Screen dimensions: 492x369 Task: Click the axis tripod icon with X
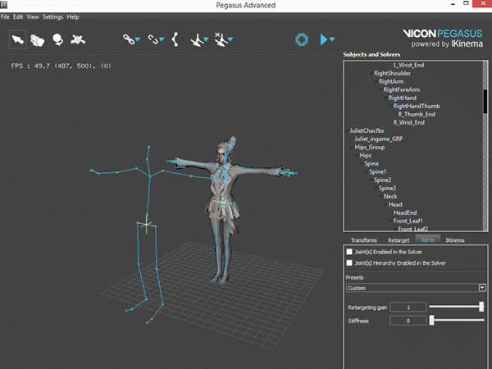(x=221, y=39)
